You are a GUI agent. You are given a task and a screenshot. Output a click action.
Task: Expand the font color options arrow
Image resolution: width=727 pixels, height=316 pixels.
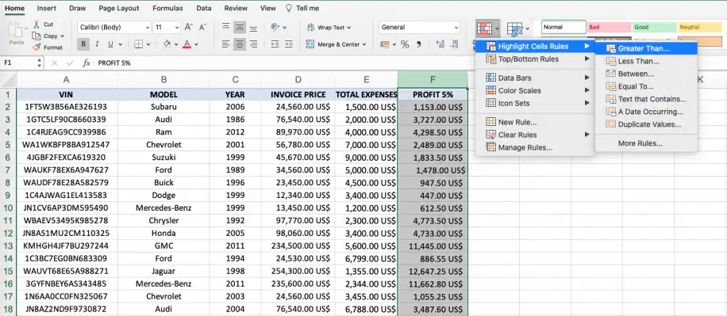(196, 44)
